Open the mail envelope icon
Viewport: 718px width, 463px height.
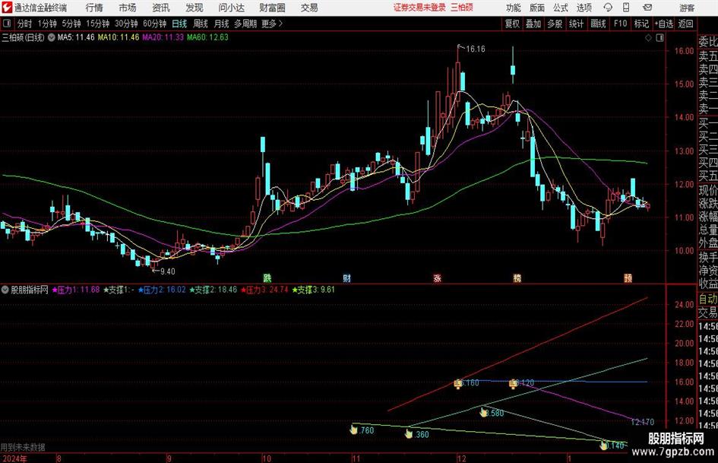647,8
